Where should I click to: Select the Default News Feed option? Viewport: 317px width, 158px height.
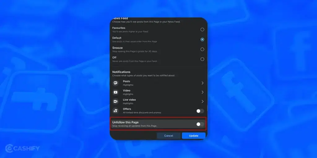pyautogui.click(x=202, y=39)
